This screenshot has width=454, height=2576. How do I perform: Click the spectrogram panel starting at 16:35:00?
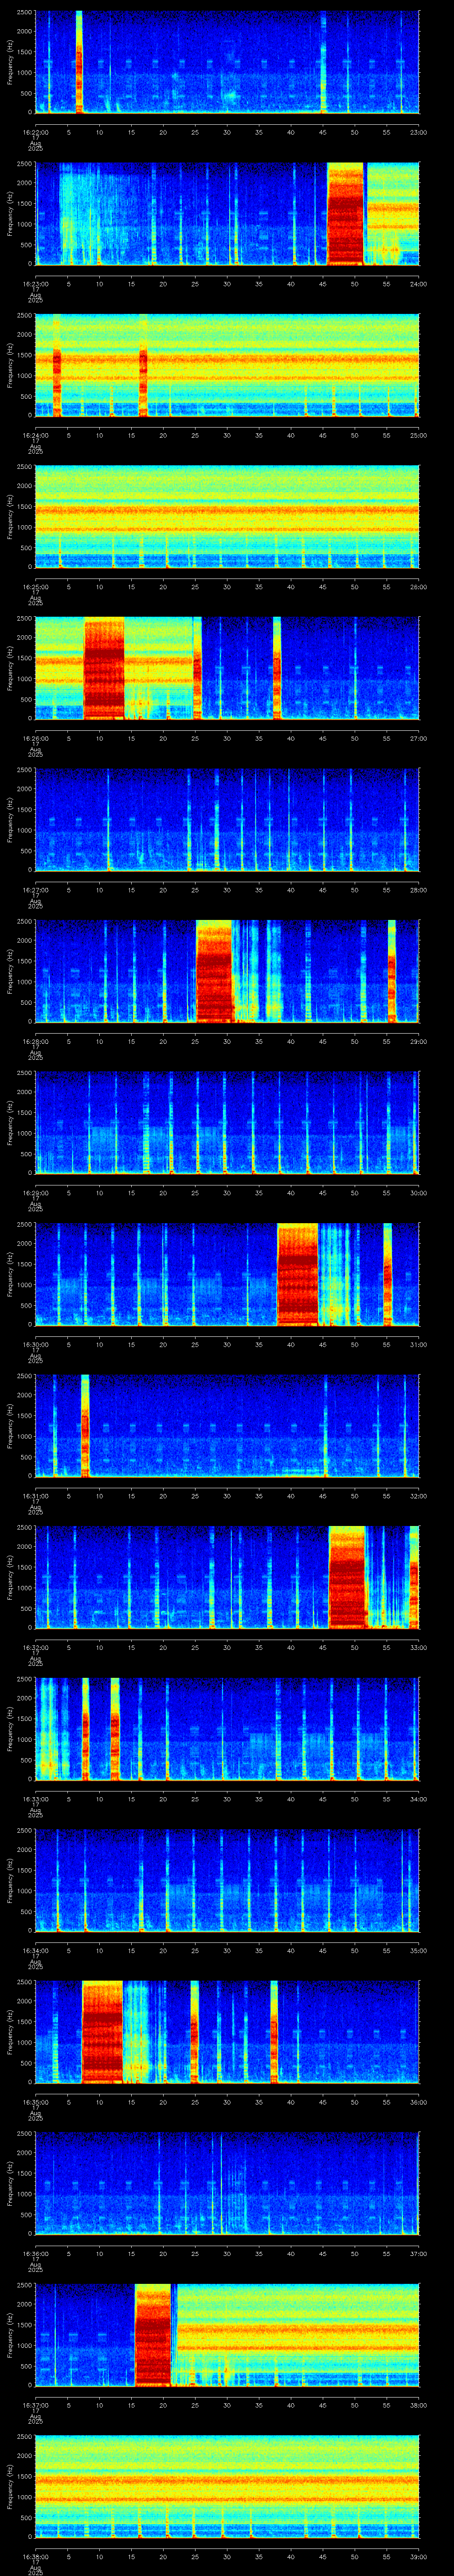click(227, 2032)
